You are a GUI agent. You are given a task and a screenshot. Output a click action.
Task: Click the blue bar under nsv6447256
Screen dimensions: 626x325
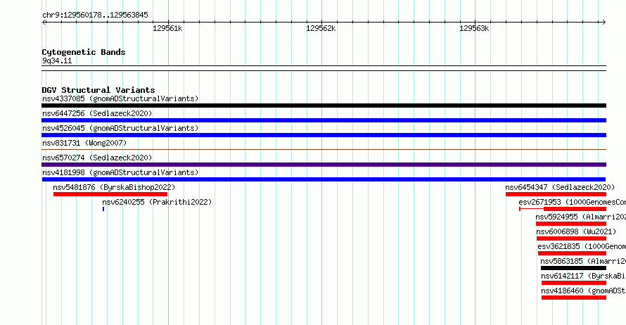pos(324,120)
